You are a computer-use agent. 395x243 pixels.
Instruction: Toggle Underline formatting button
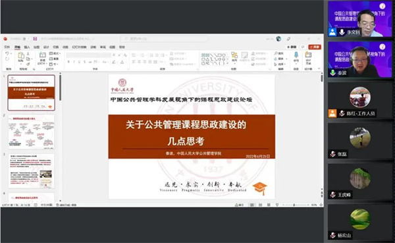click(x=80, y=62)
